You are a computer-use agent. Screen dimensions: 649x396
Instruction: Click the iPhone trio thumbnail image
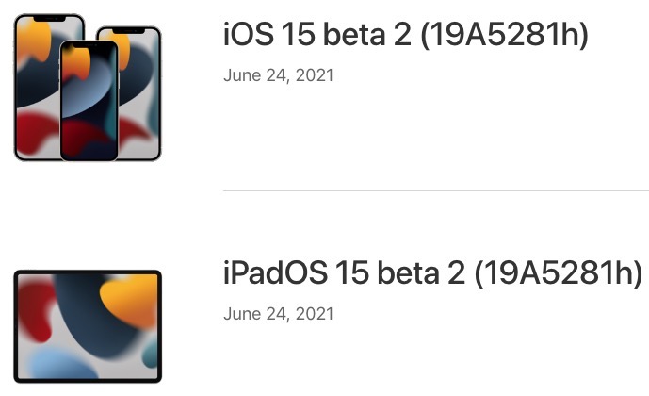click(x=88, y=90)
